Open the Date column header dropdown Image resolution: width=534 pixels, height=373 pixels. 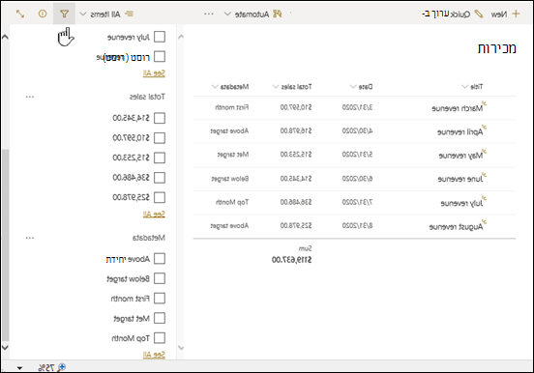pos(353,86)
